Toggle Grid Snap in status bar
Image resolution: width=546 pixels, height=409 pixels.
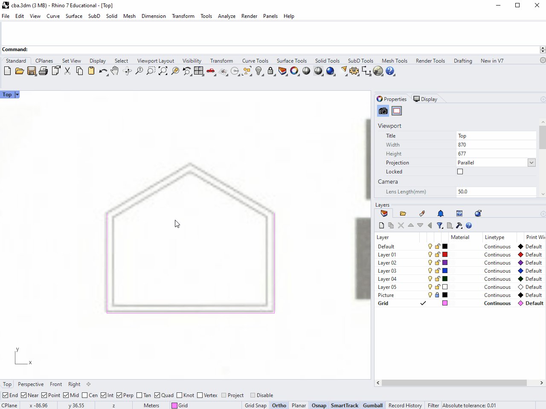(x=256, y=406)
